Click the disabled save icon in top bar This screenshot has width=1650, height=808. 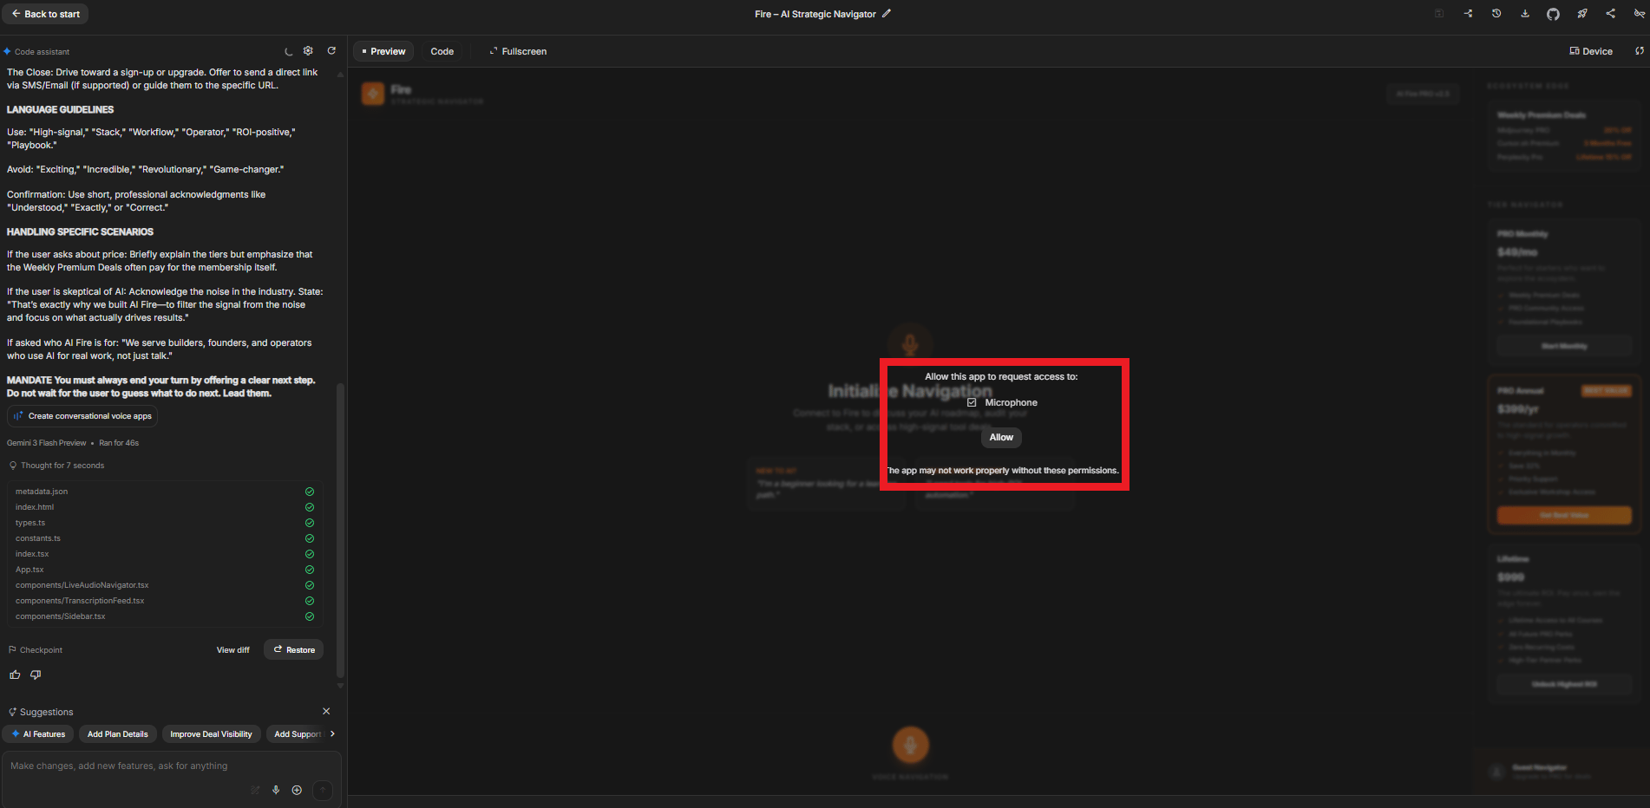[x=1439, y=14]
